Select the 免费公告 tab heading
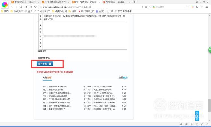The image size is (211, 127). tap(47, 78)
